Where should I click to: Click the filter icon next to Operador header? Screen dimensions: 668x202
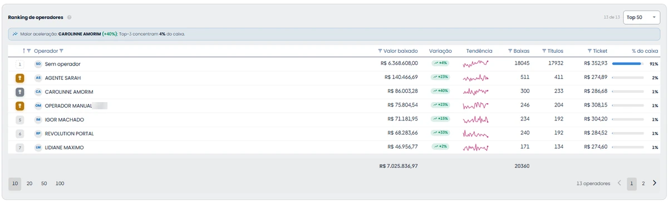pos(61,51)
